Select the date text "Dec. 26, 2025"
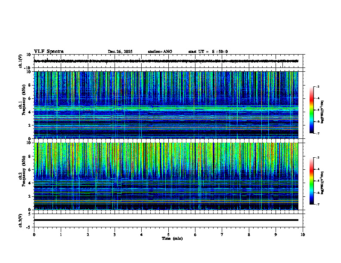 click(x=120, y=52)
